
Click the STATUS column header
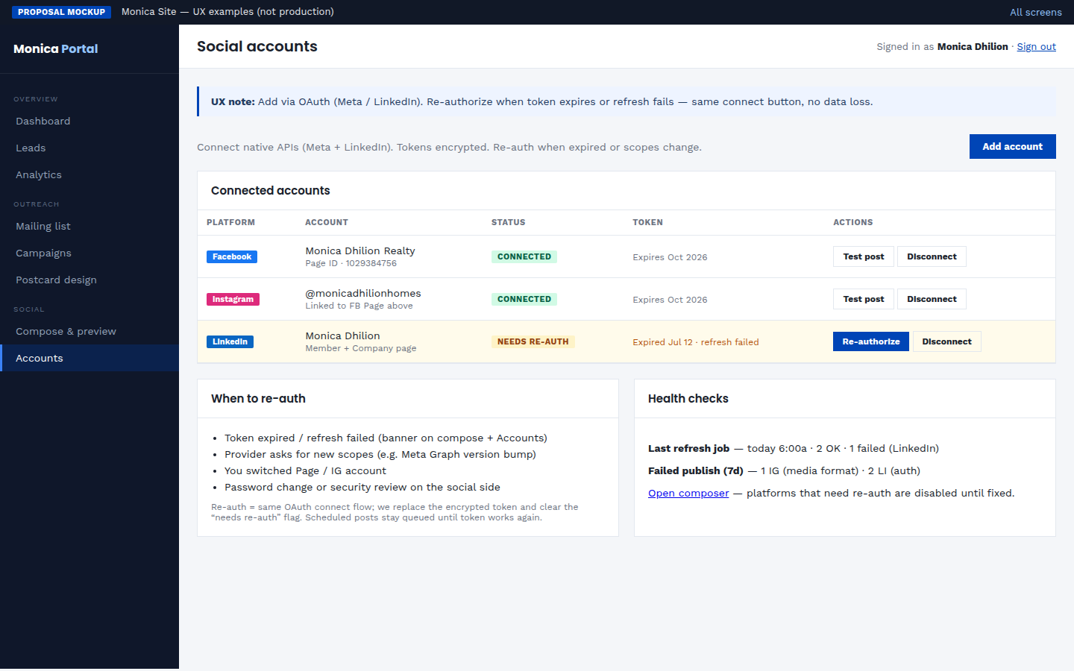[x=508, y=222]
